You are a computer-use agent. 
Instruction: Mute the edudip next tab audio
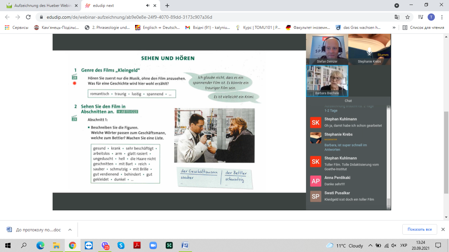(x=148, y=6)
